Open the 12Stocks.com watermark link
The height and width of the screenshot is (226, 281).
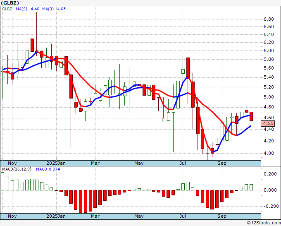coord(263,223)
